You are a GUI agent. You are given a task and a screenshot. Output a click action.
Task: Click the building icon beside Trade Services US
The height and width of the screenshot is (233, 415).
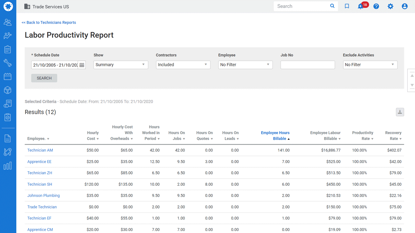(27, 6)
